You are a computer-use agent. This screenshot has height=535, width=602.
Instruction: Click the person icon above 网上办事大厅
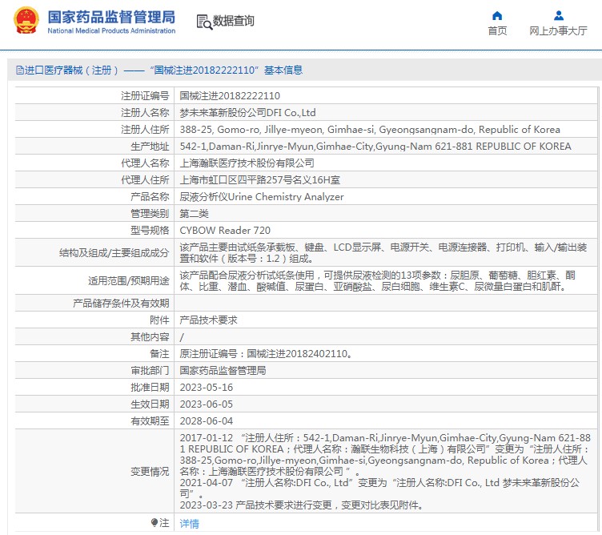click(558, 15)
